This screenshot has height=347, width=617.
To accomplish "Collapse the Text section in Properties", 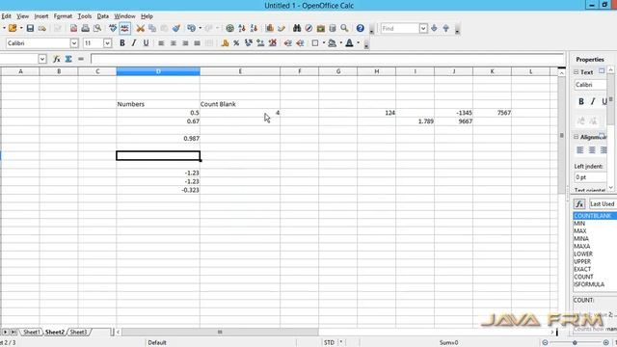I will point(577,72).
